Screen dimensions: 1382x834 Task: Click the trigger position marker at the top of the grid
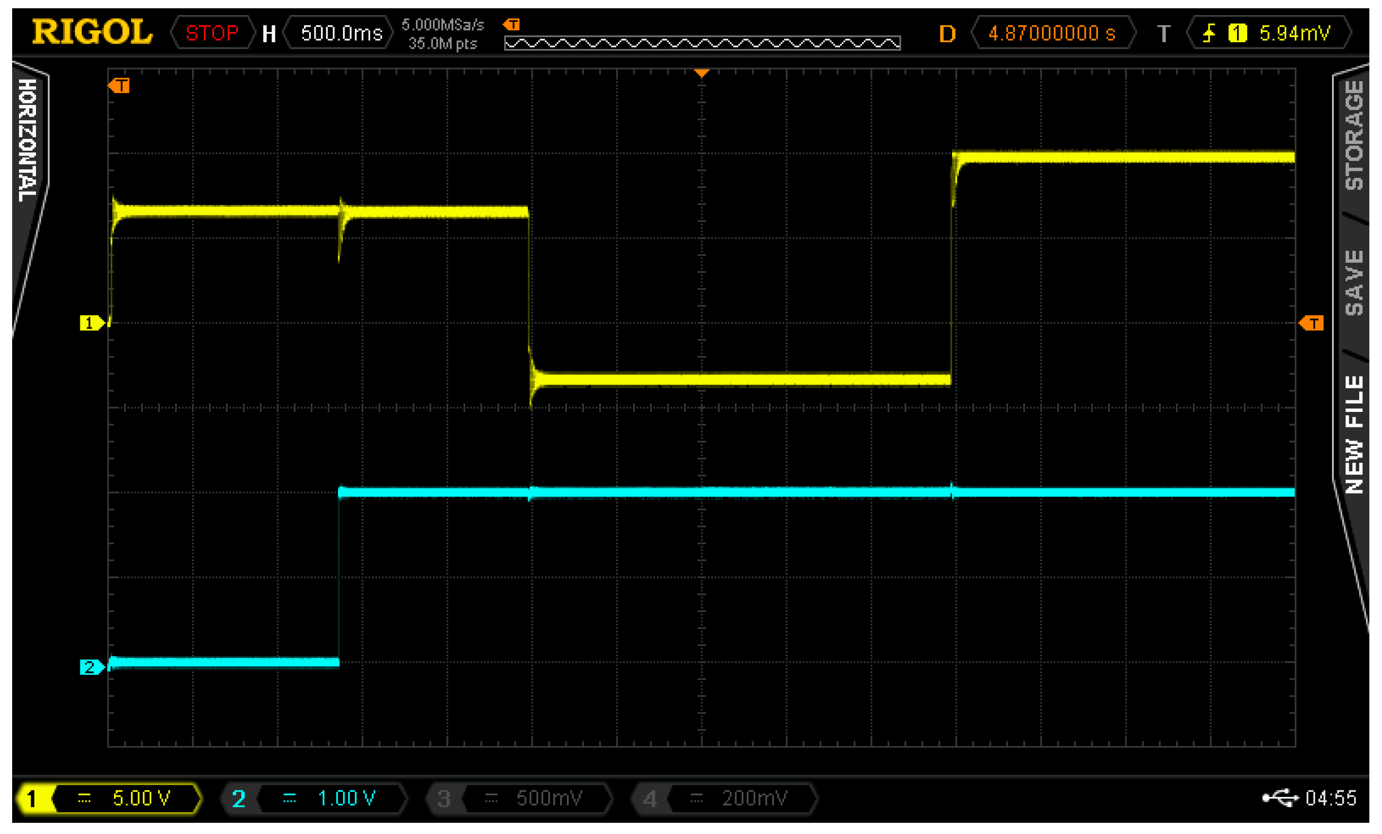click(701, 73)
